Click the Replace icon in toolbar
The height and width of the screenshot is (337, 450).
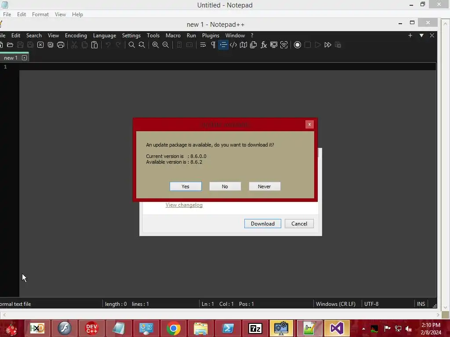pos(142,45)
